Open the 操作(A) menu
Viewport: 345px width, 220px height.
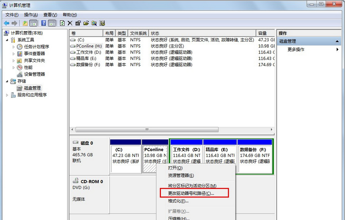tap(31, 15)
